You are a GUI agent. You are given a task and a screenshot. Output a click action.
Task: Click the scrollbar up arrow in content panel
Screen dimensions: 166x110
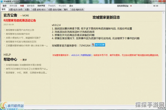pyautogui.click(x=163, y=13)
